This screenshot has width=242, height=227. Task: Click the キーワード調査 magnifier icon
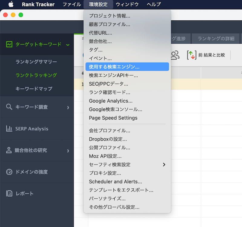[x=9, y=107]
